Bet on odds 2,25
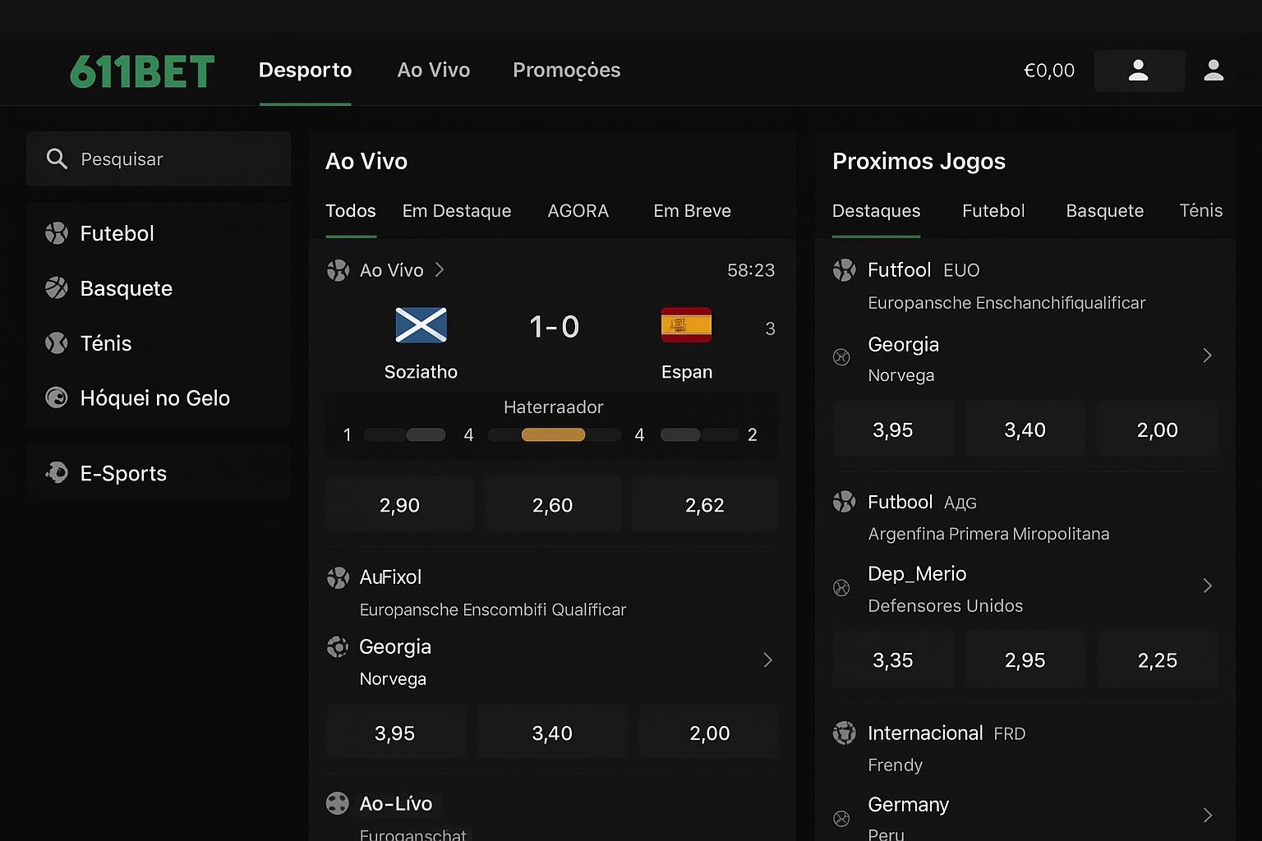The width and height of the screenshot is (1262, 841). [x=1158, y=659]
